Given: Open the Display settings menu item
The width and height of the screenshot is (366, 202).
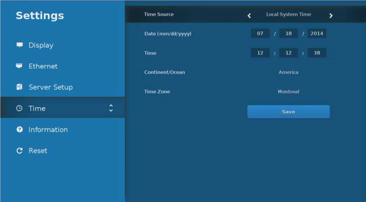Looking at the screenshot, I should (41, 45).
